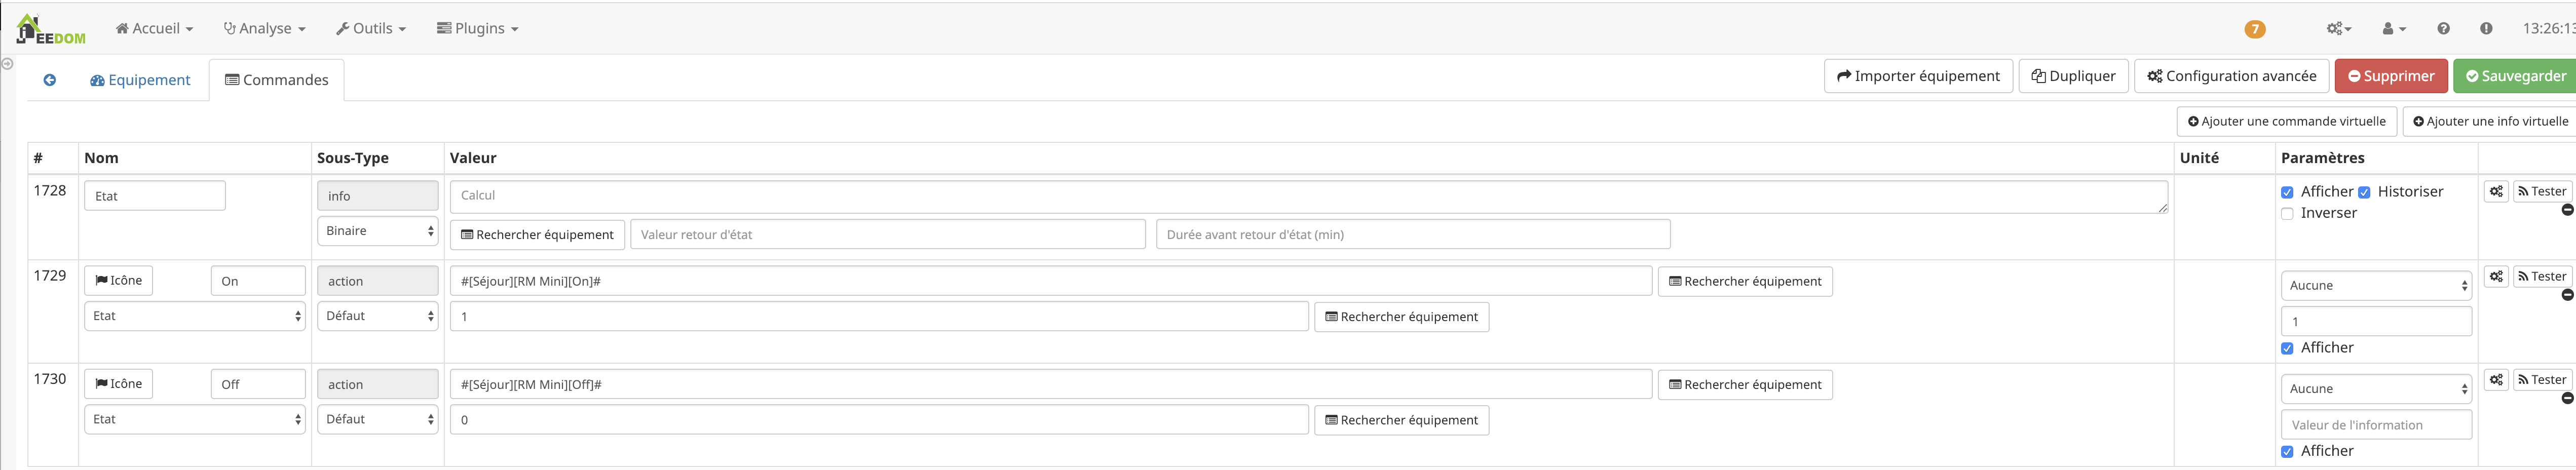Focus the Calcul text area
The width and height of the screenshot is (2576, 470).
coord(1309,197)
